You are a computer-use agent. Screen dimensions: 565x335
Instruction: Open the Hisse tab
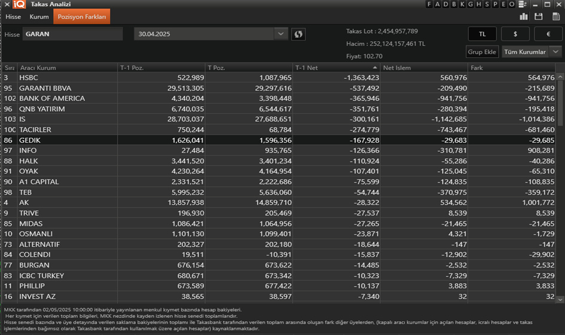(13, 17)
